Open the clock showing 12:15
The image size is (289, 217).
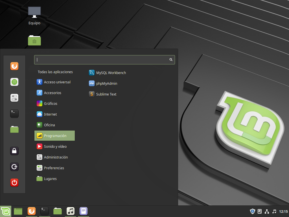(283, 212)
